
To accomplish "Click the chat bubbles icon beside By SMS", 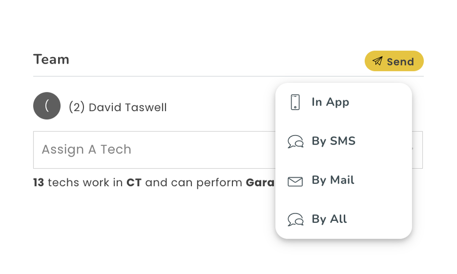I will pos(295,141).
